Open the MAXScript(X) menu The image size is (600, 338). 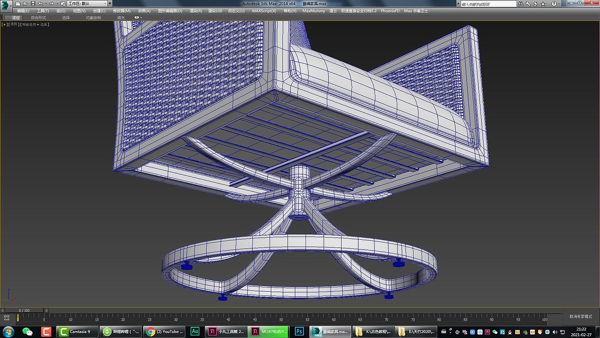(264, 11)
